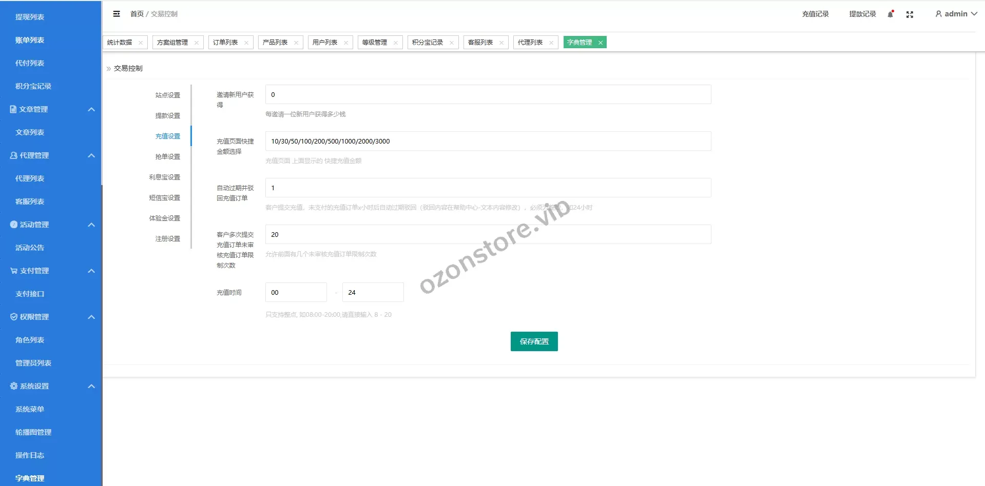985x486 pixels.
Task: Switch to the 产品列表 tab
Action: (275, 43)
